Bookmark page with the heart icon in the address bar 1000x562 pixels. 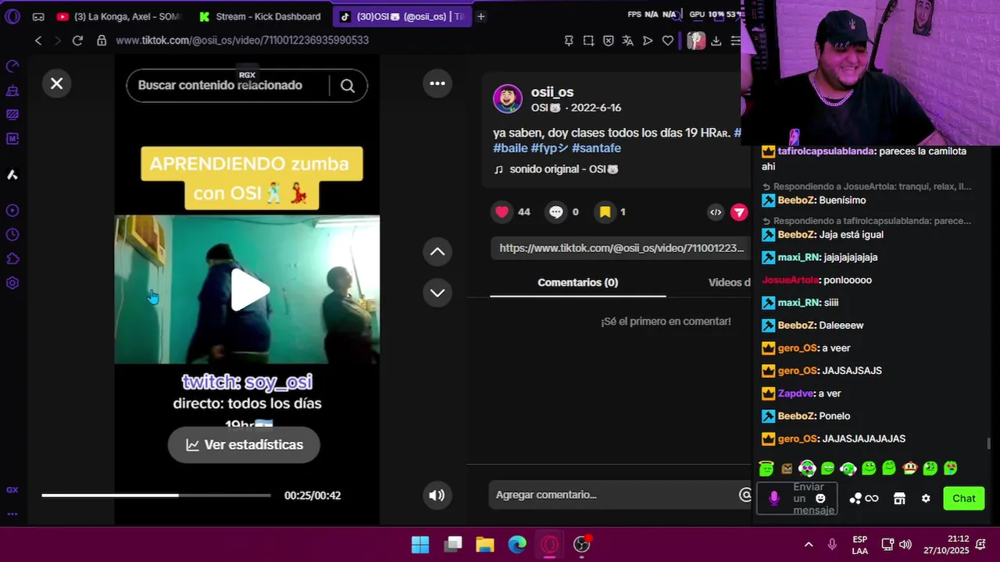coord(667,41)
